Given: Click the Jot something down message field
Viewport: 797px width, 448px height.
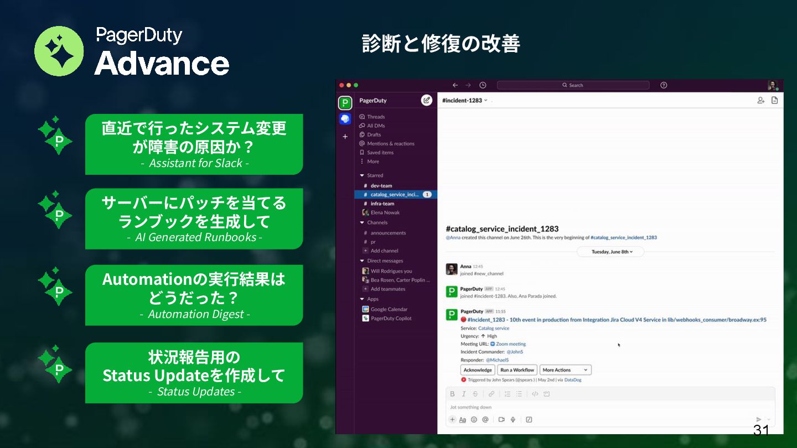Looking at the screenshot, I should point(610,407).
